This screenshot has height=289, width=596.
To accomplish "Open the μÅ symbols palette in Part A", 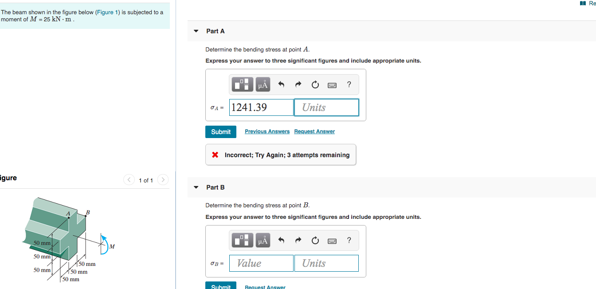I will coord(263,84).
